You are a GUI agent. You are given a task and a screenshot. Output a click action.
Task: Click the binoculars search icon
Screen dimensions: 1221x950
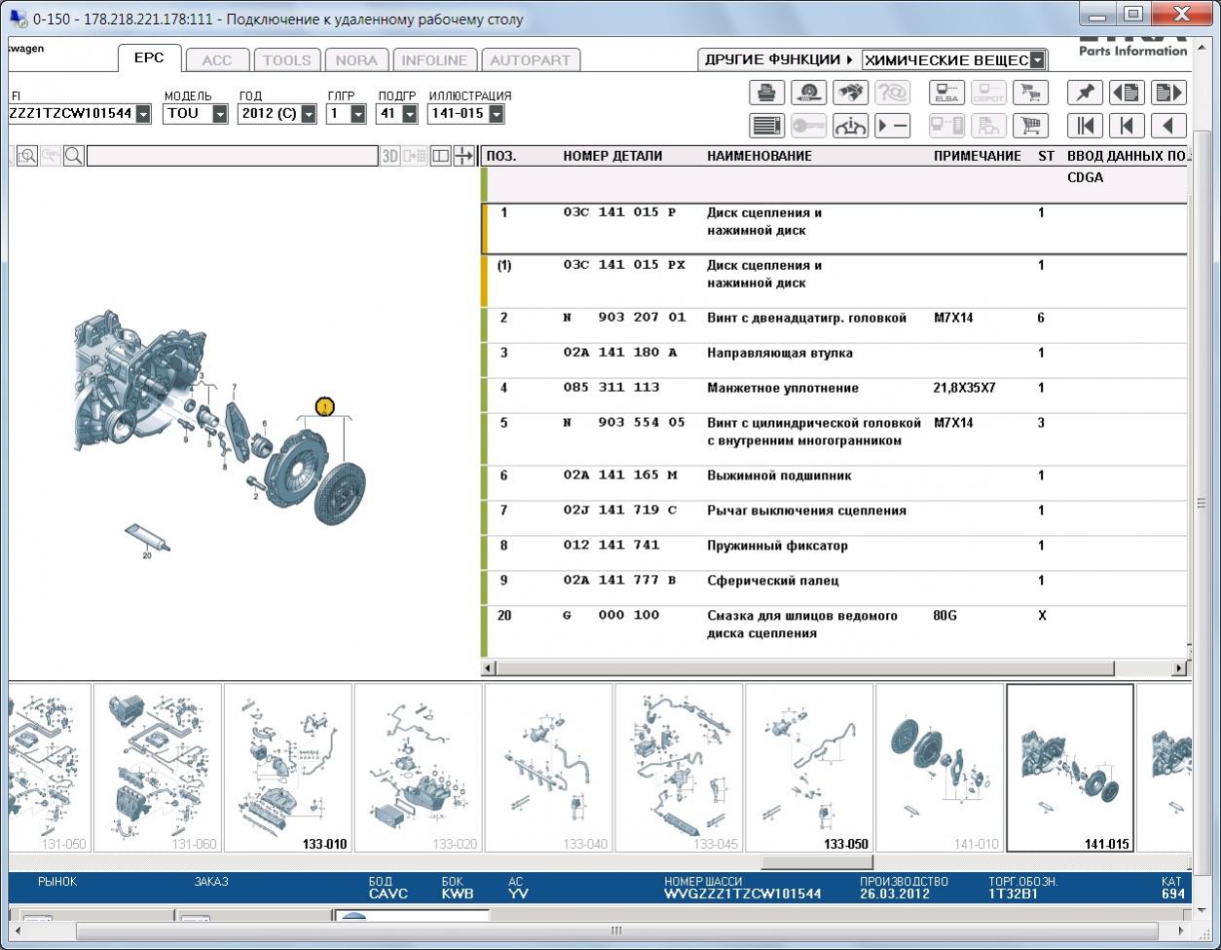click(x=850, y=93)
